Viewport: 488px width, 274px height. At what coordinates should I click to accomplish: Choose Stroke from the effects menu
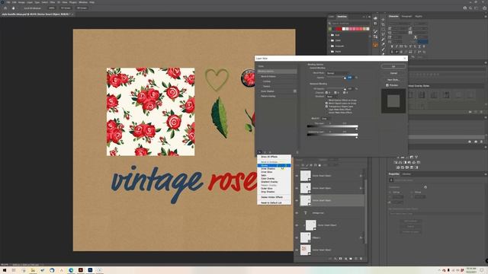pos(274,166)
